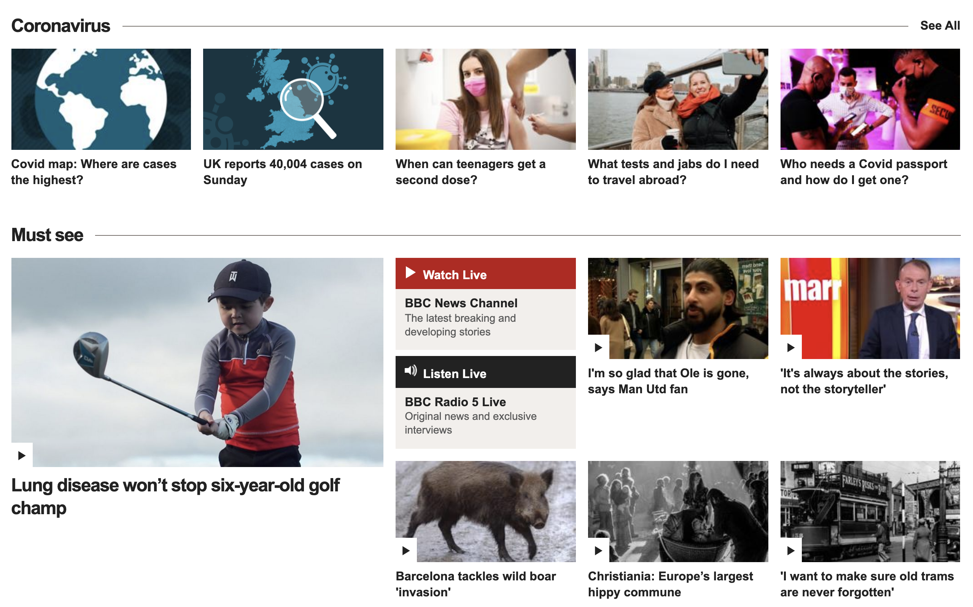The width and height of the screenshot is (973, 607).
Task: Play the Marr storyteller video
Action: (x=790, y=347)
